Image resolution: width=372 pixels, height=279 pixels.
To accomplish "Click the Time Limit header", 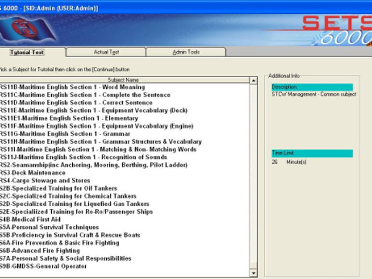I will (312, 153).
